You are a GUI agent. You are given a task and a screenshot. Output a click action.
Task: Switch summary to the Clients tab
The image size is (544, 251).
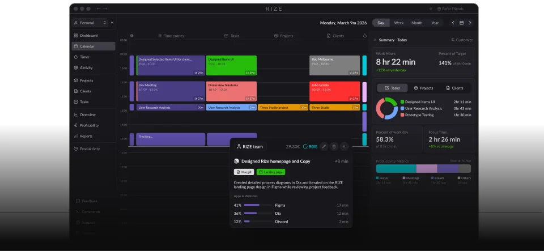point(454,88)
